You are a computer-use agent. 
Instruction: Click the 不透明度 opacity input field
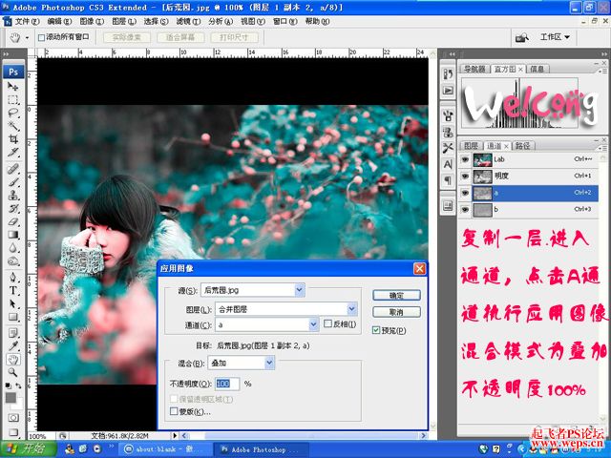tap(227, 384)
